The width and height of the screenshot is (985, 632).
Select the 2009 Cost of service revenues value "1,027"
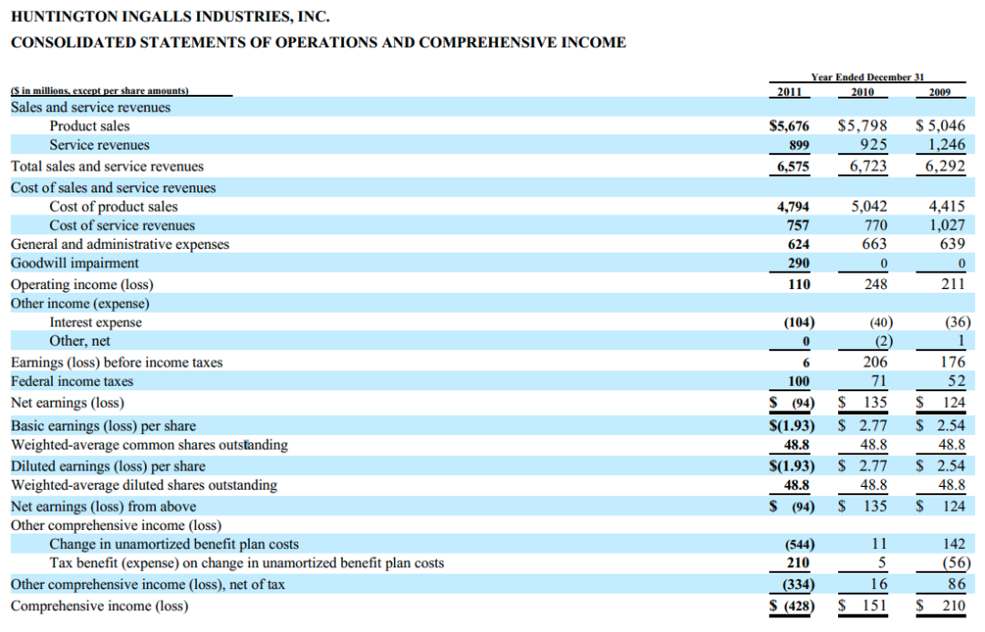(948, 225)
